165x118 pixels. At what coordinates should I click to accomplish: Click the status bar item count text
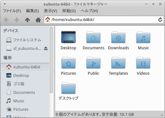point(95,114)
